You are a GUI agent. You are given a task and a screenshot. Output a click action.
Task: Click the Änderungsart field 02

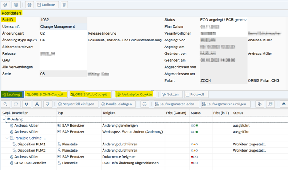click(63, 33)
